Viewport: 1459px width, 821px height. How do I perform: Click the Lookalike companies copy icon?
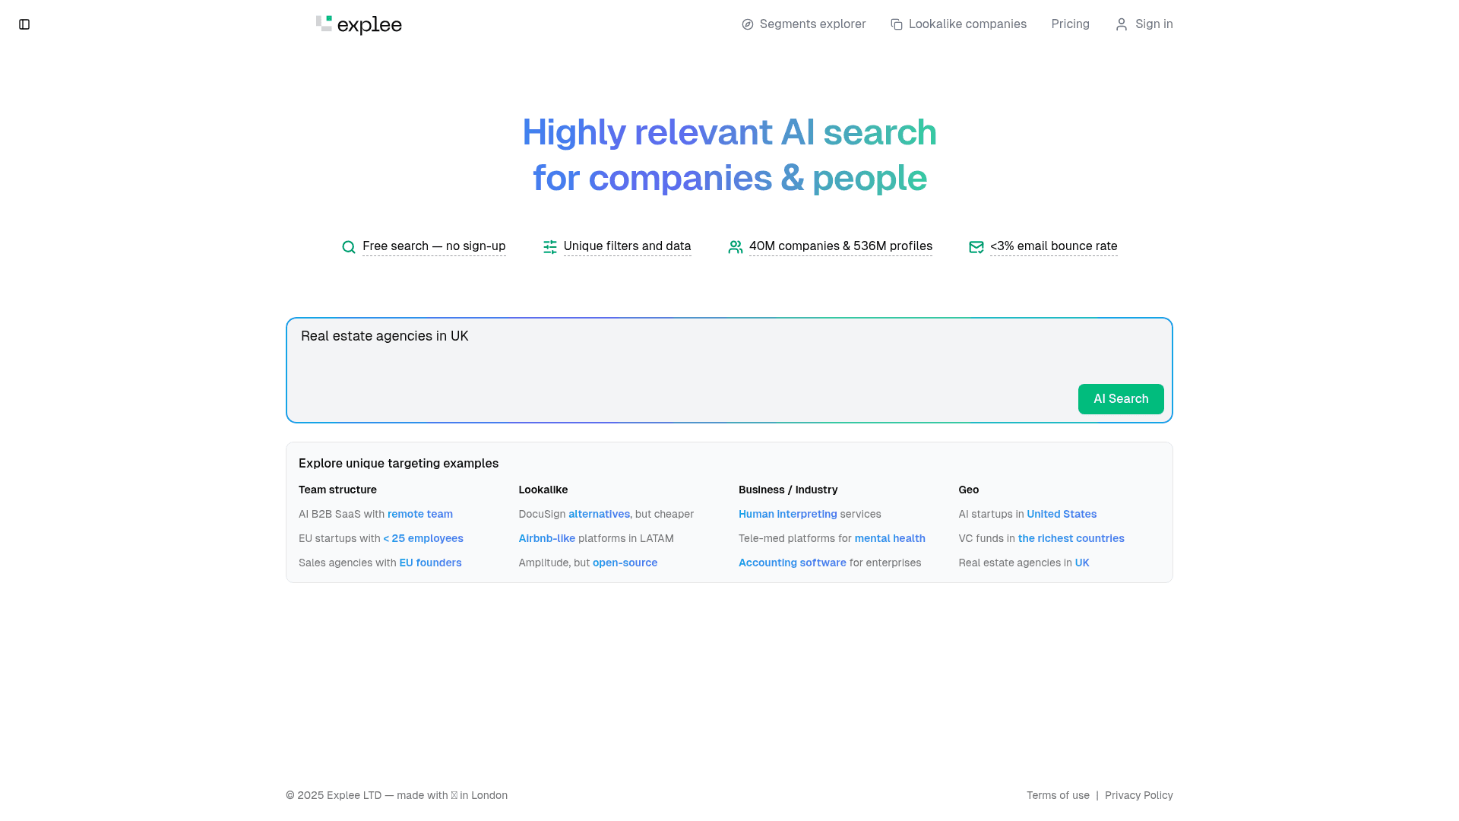(897, 24)
